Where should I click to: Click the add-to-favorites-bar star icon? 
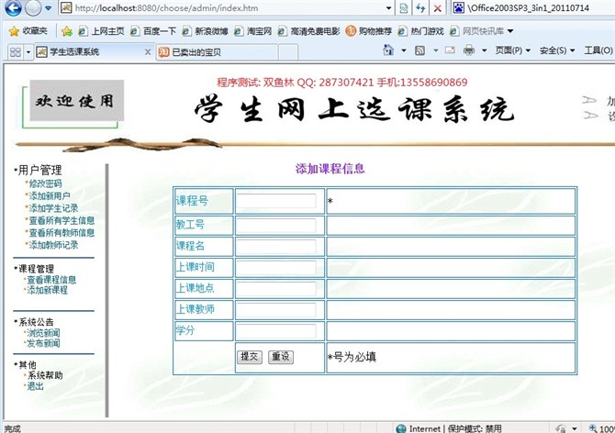click(x=67, y=31)
